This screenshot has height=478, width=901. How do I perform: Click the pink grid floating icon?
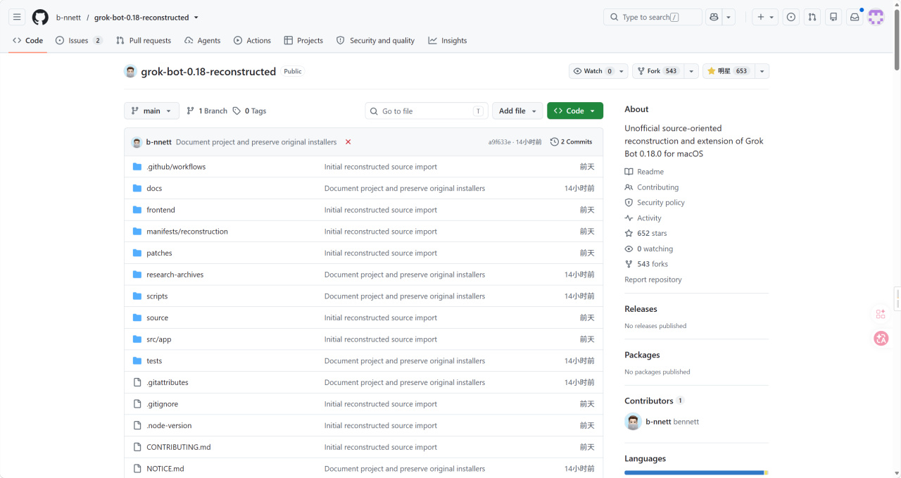tap(881, 314)
